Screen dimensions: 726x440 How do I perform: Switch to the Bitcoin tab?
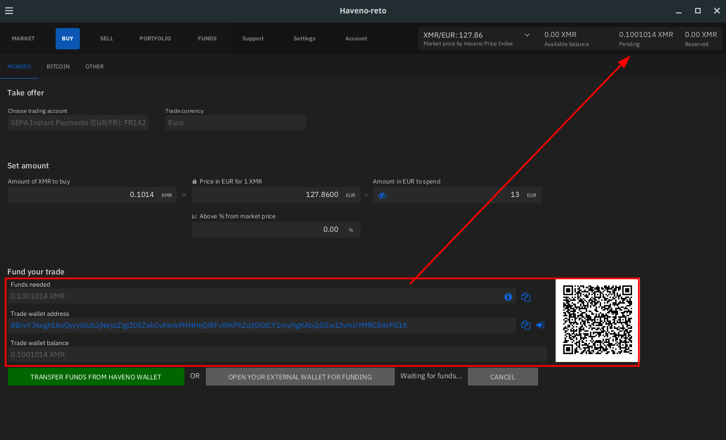(58, 67)
